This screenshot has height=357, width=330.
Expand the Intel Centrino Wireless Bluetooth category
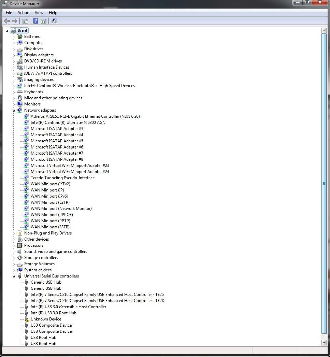(x=14, y=86)
